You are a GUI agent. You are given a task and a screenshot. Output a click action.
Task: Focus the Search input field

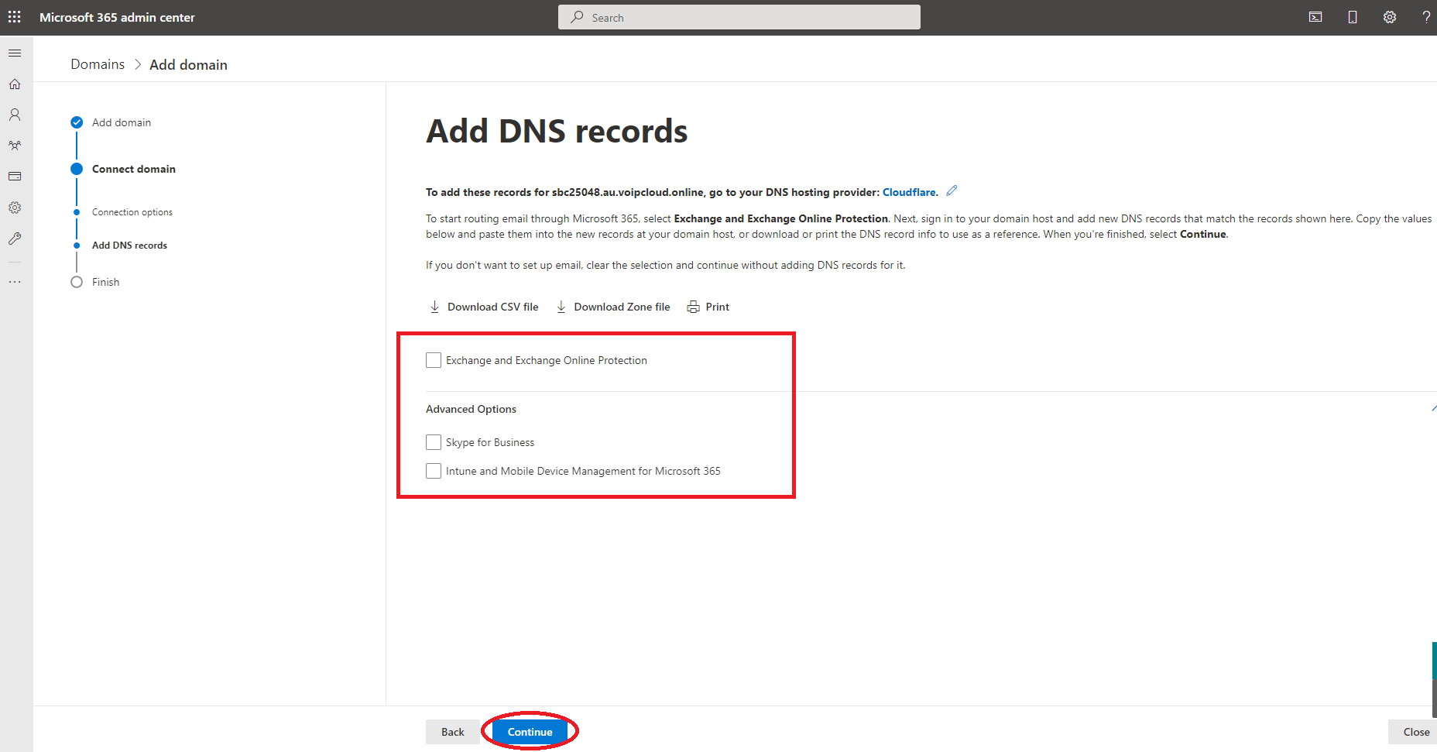(739, 17)
